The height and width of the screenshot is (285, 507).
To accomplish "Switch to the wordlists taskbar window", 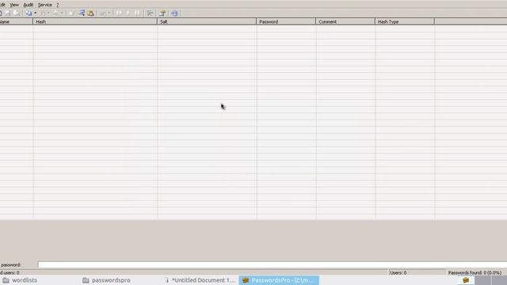I will point(20,280).
